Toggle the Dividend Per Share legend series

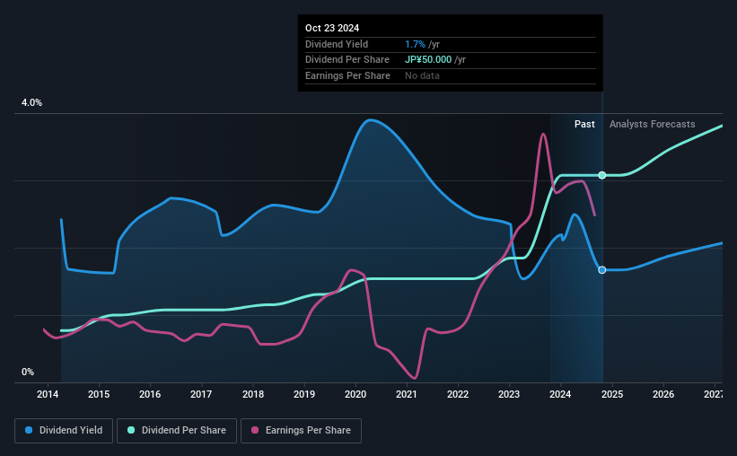click(x=177, y=431)
